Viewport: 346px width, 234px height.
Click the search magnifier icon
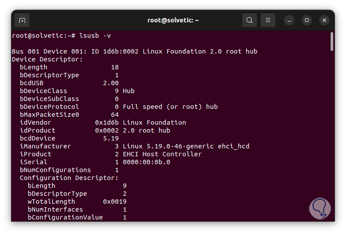(250, 20)
